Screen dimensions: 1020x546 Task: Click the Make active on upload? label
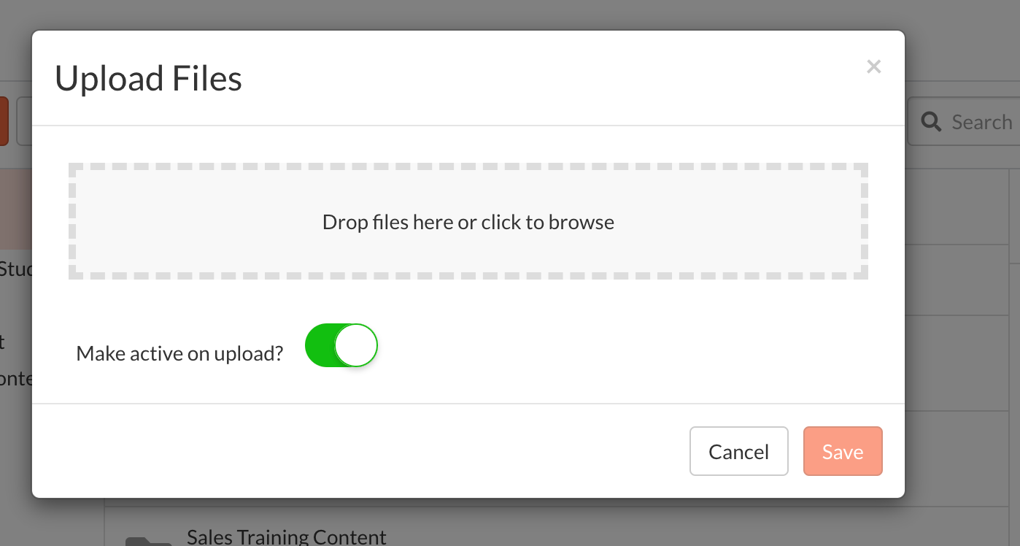click(179, 353)
